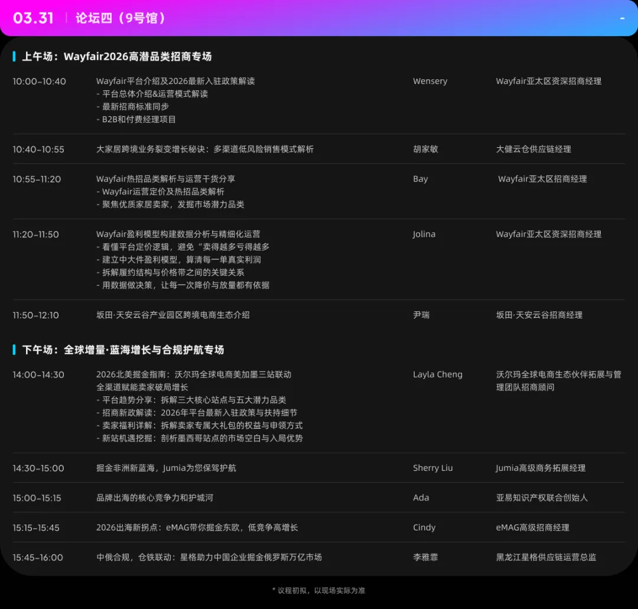Image resolution: width=638 pixels, height=609 pixels.
Task: Select the 14:00-14:30 time slot
Action: (x=38, y=374)
